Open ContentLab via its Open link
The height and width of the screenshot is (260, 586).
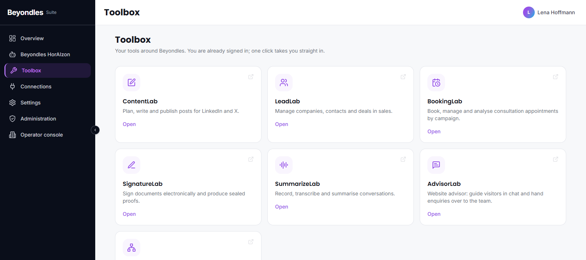tap(129, 124)
